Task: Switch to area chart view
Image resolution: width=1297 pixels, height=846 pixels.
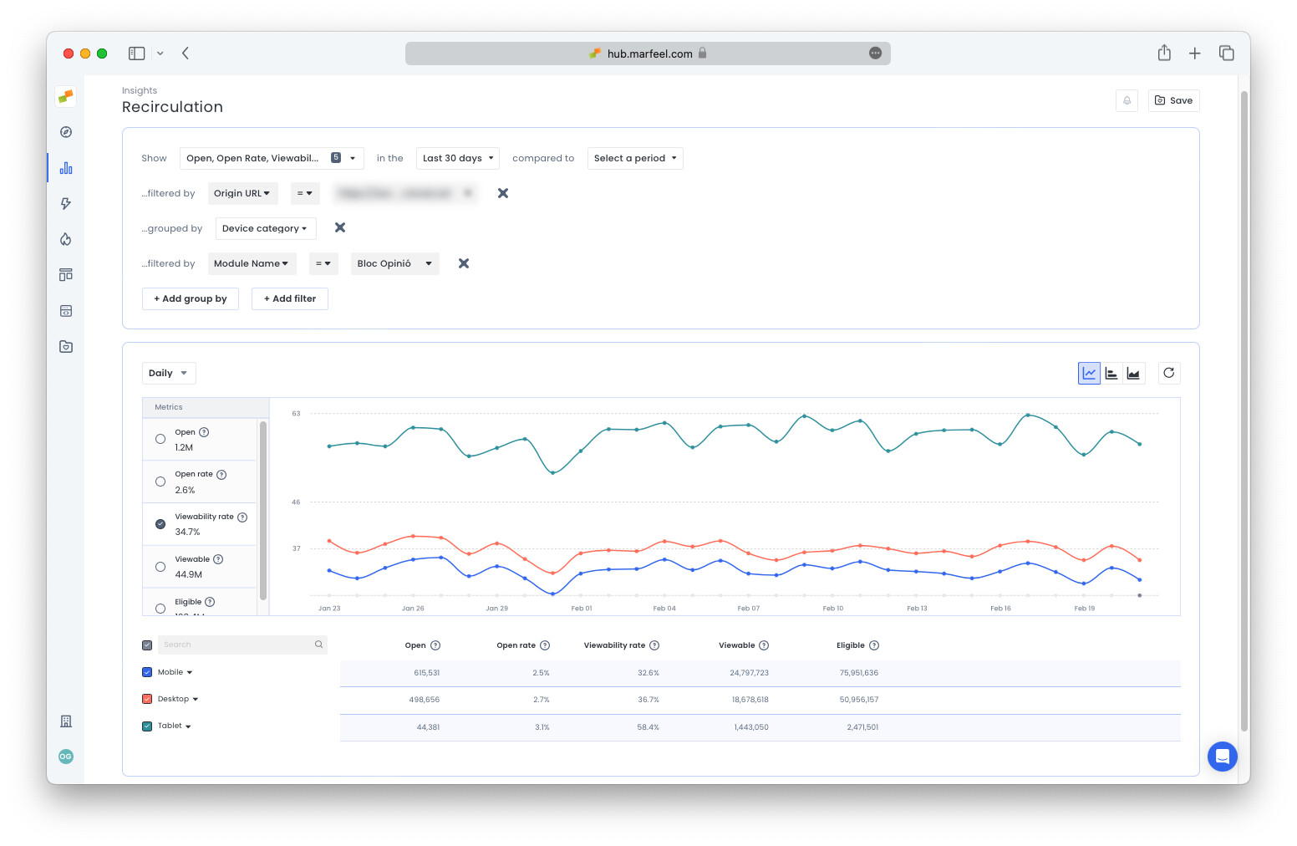Action: click(1133, 374)
